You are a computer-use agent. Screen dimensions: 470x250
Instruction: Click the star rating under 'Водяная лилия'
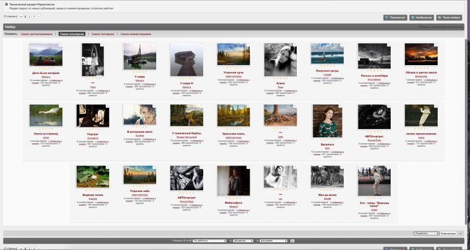(x=93, y=190)
